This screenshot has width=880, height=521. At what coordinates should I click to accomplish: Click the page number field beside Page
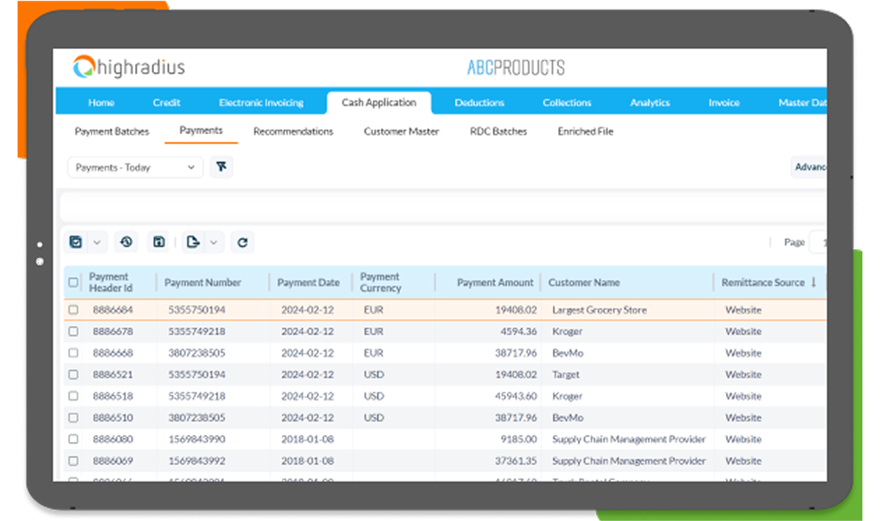tap(818, 242)
